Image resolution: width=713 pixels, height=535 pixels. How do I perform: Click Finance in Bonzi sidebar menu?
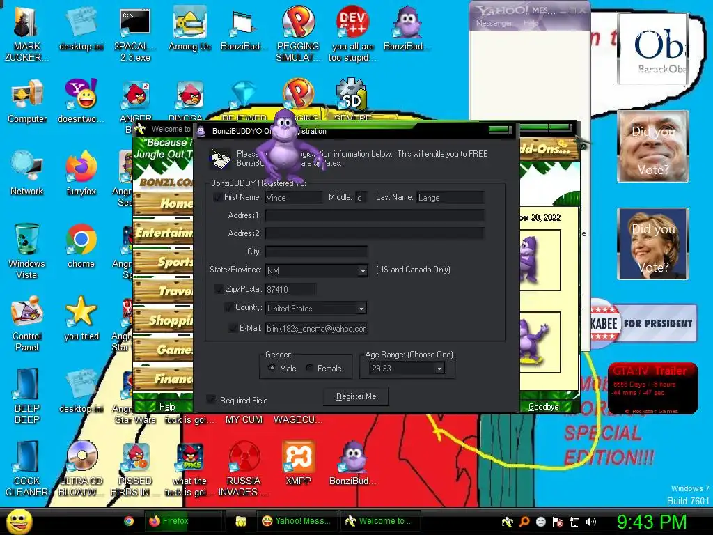pos(163,378)
